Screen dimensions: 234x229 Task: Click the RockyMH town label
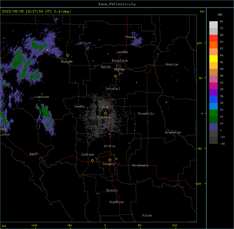click(x=67, y=62)
